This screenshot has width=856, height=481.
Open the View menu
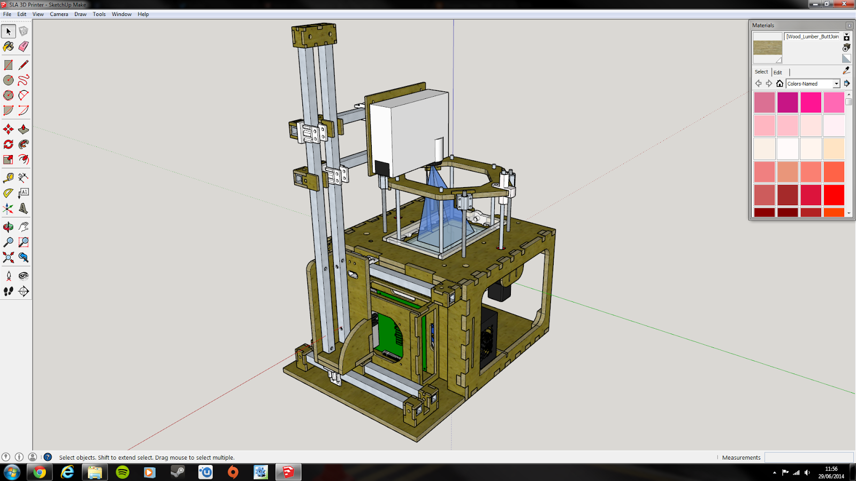[38, 14]
